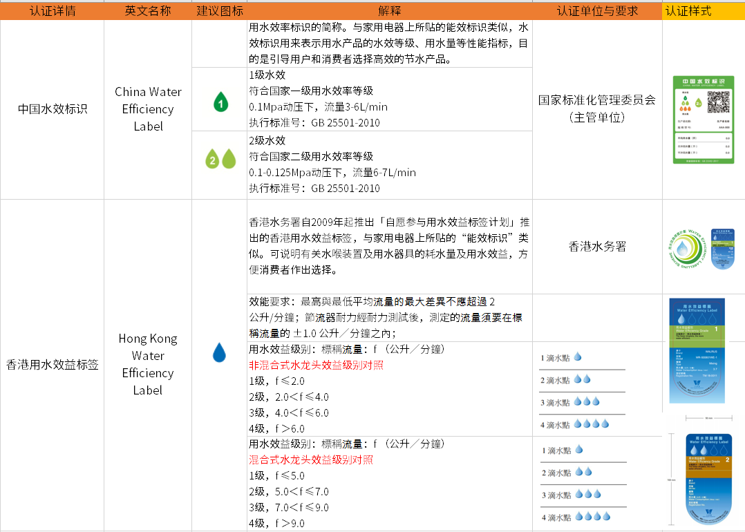
Task: Click the 0.1Mpa动压下，流量3-6L/min line
Action: coord(319,107)
